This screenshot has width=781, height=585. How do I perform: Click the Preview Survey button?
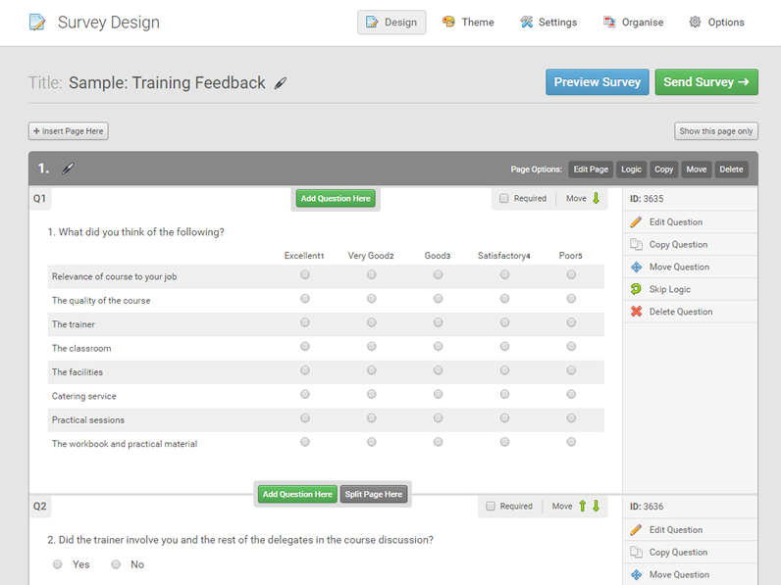597,82
